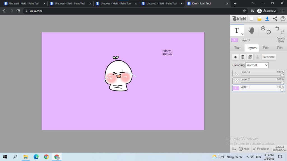Click the Kleki logo

click(x=239, y=19)
